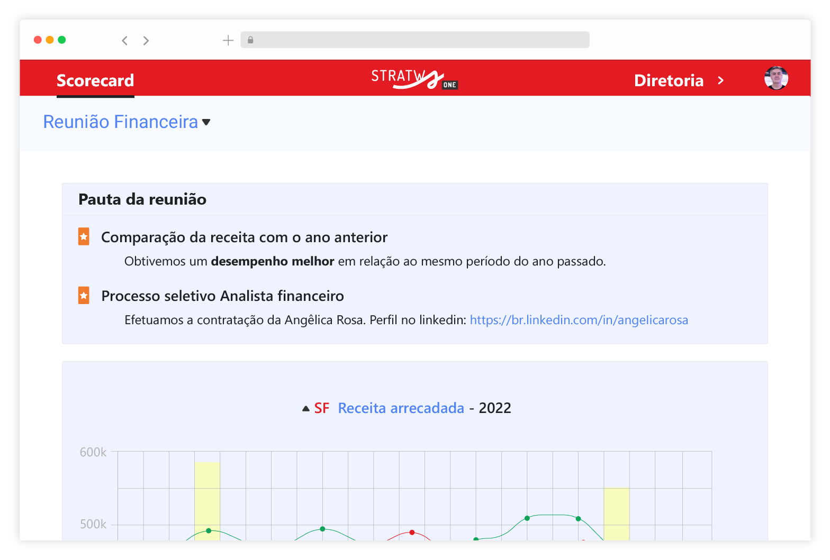Click the lock icon in address bar
Viewport: 830px width, 560px height.
pyautogui.click(x=250, y=40)
